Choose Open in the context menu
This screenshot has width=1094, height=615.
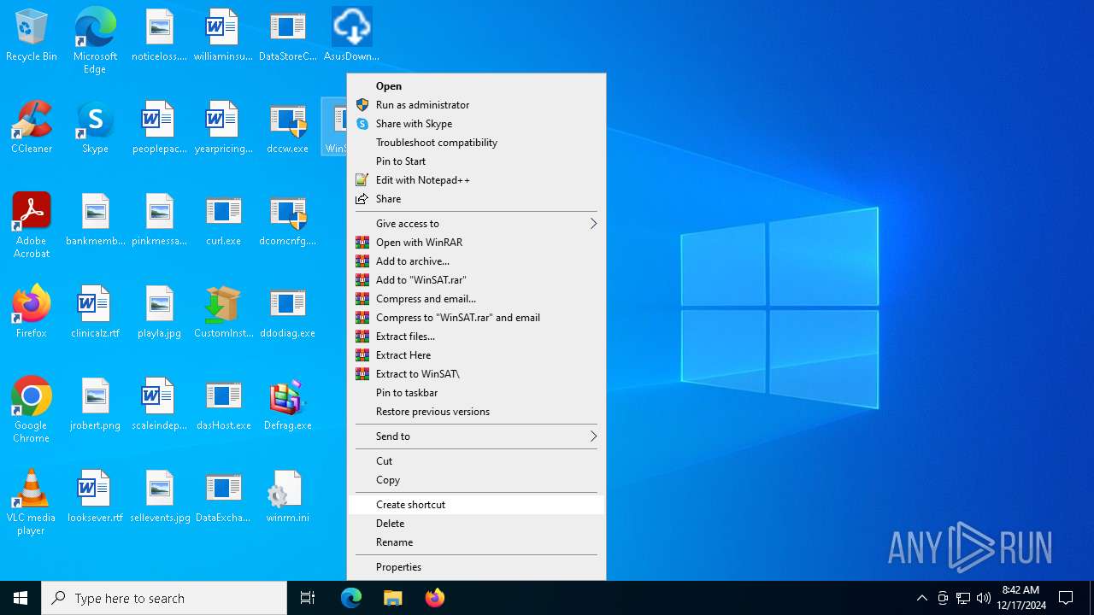pyautogui.click(x=476, y=86)
